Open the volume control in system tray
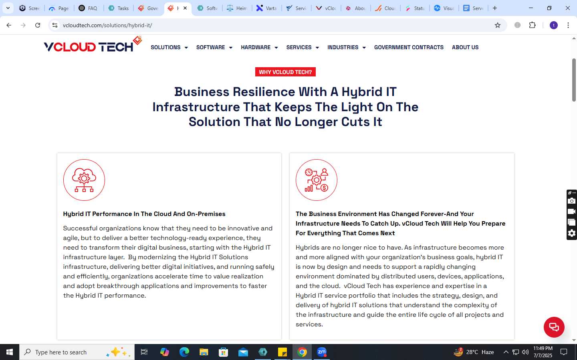This screenshot has height=360, width=577. (x=525, y=352)
